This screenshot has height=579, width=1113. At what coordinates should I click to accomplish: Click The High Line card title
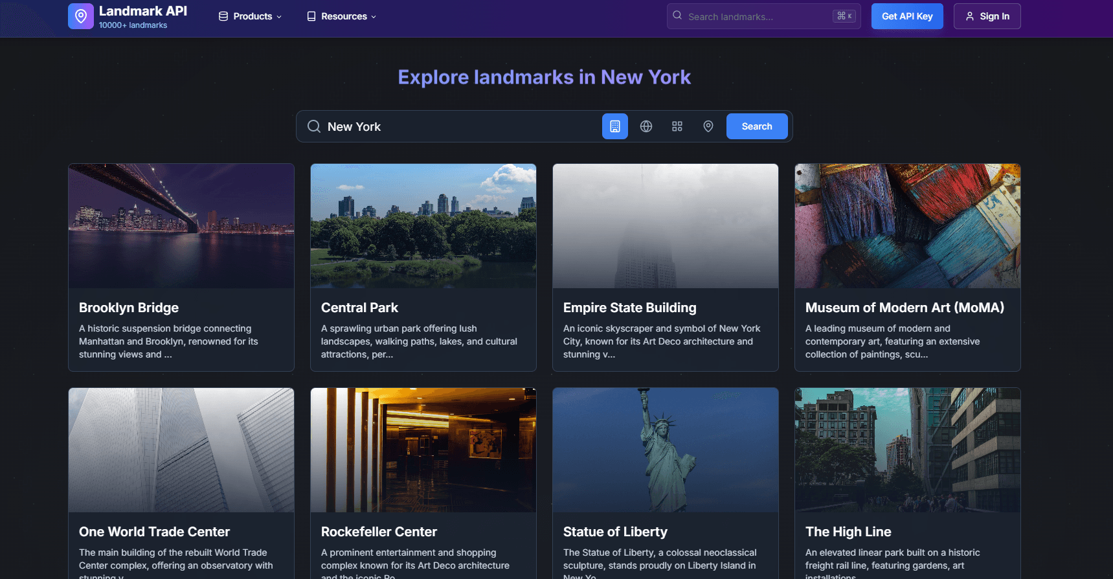[x=848, y=532]
